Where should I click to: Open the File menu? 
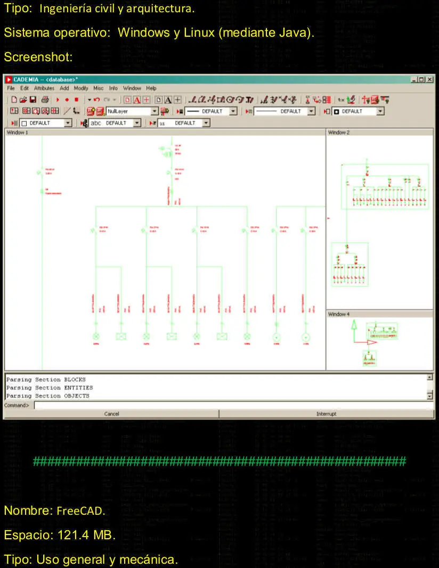coord(11,88)
